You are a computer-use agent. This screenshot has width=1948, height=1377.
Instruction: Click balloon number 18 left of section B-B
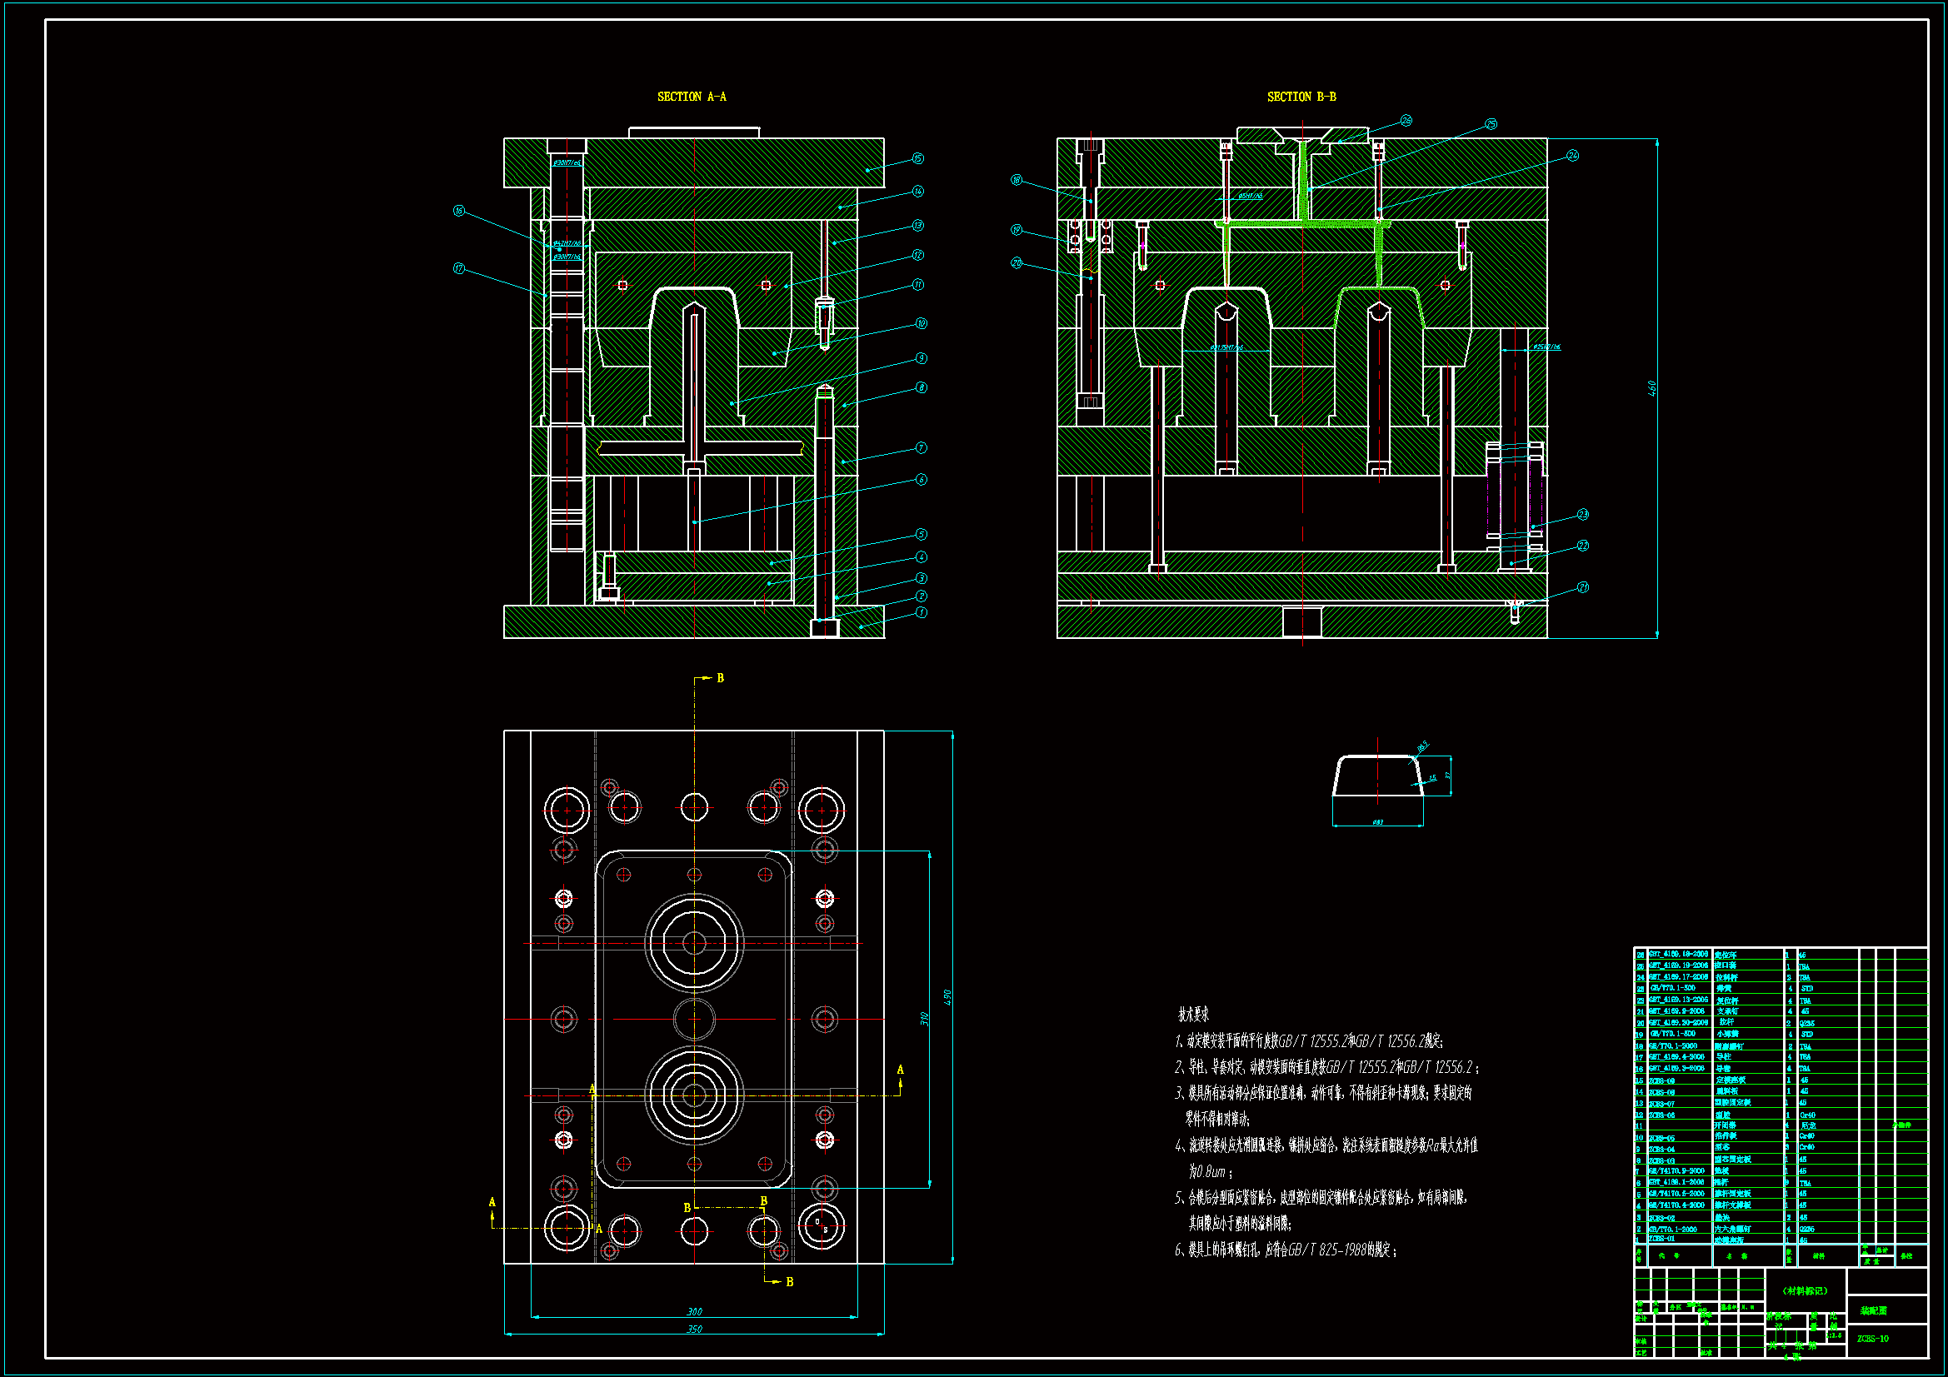pyautogui.click(x=1016, y=180)
